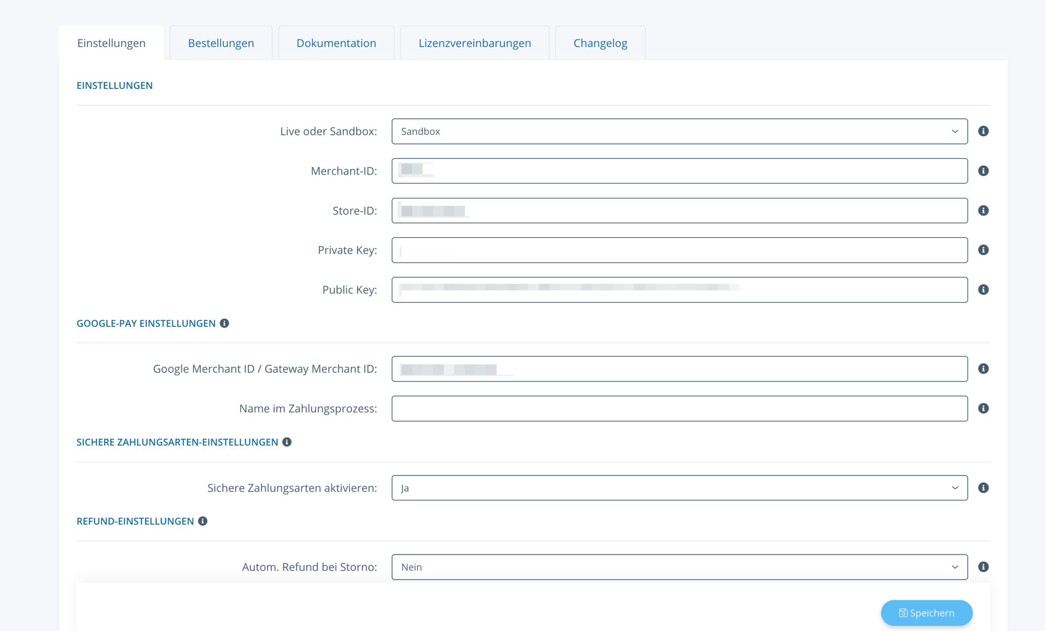Viewport: 1045px width, 631px height.
Task: Switch to the Dokumentation tab
Action: (336, 43)
